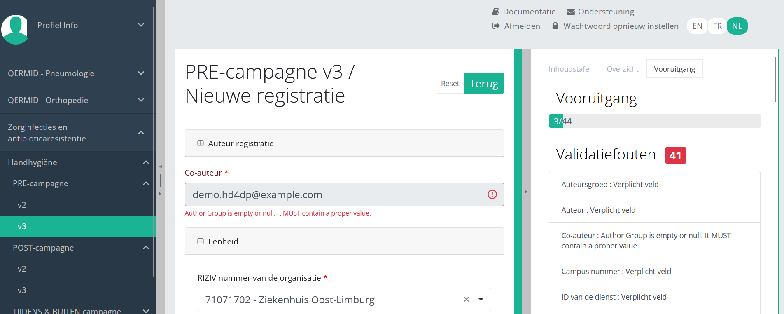Clear the RIZIV organisation selection with X
This screenshot has height=314, width=784.
tap(467, 300)
